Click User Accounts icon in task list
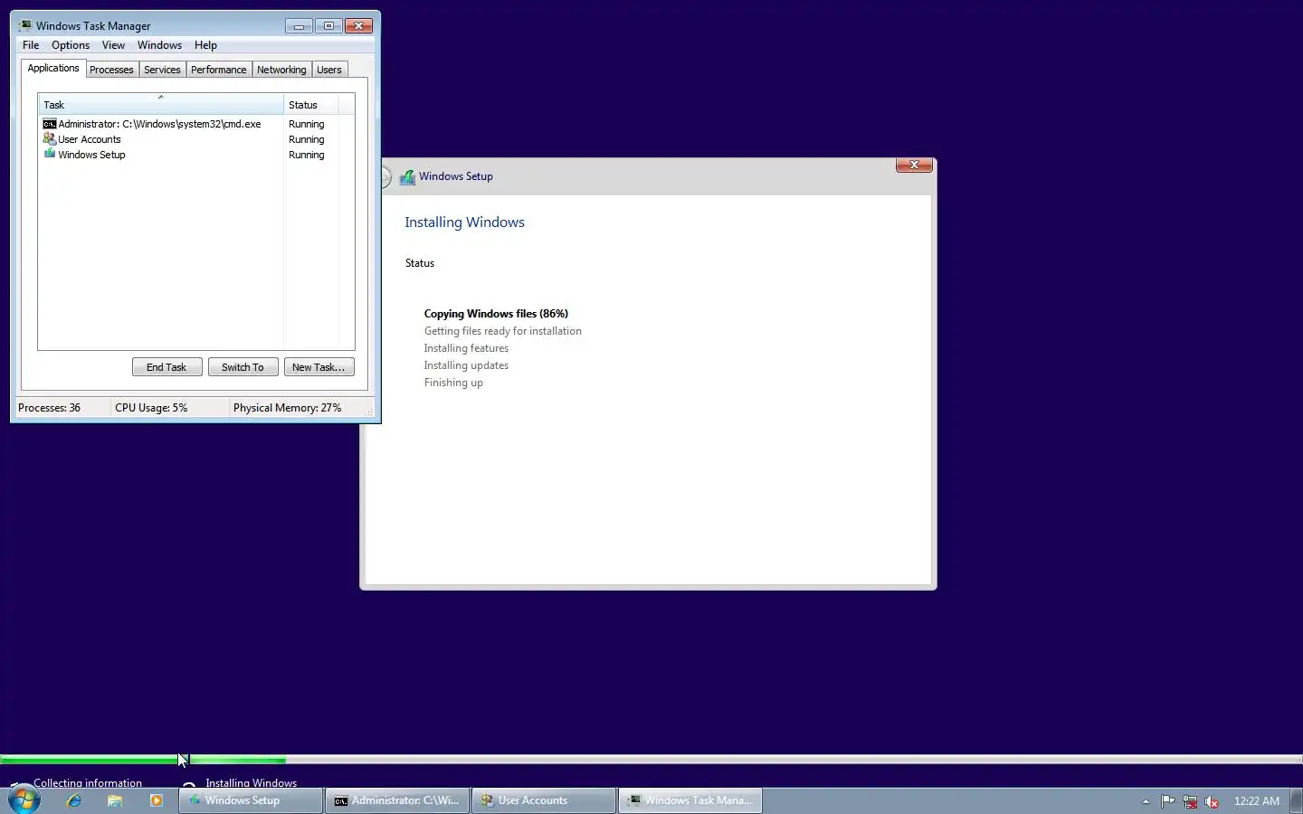This screenshot has width=1303, height=814. point(50,139)
